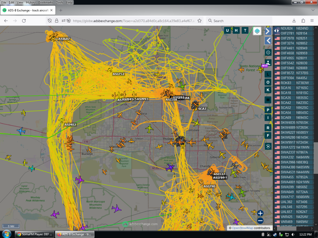Open the View menu
Screen dimensions: 318x238
tap(20, 2)
